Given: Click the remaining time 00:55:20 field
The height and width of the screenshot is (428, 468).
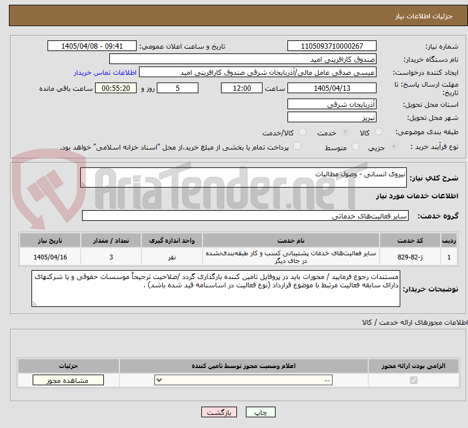Looking at the screenshot, I should click(115, 88).
